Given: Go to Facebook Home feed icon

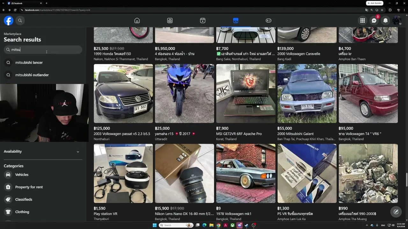Looking at the screenshot, I should click(137, 21).
